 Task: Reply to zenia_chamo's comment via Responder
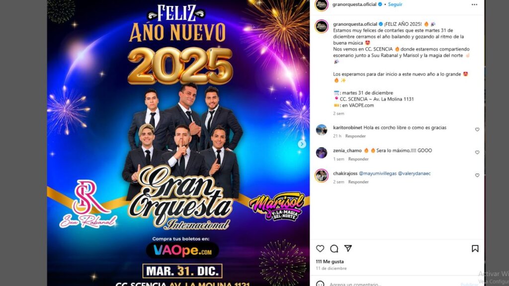pos(358,159)
